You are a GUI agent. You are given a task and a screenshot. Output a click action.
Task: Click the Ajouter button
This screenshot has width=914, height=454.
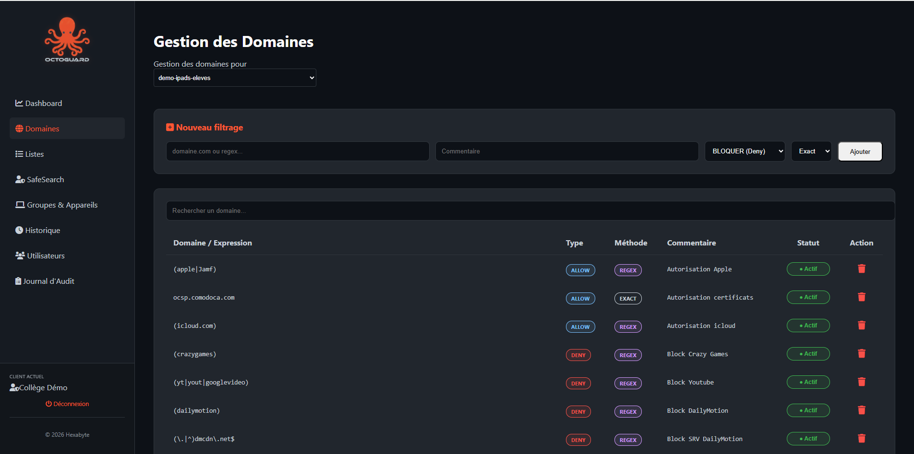(x=860, y=151)
